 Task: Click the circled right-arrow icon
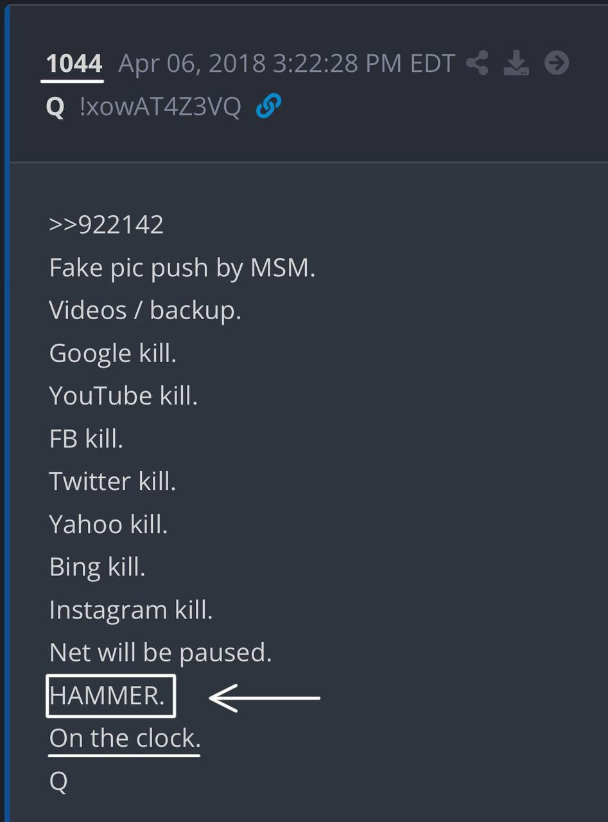pos(557,64)
